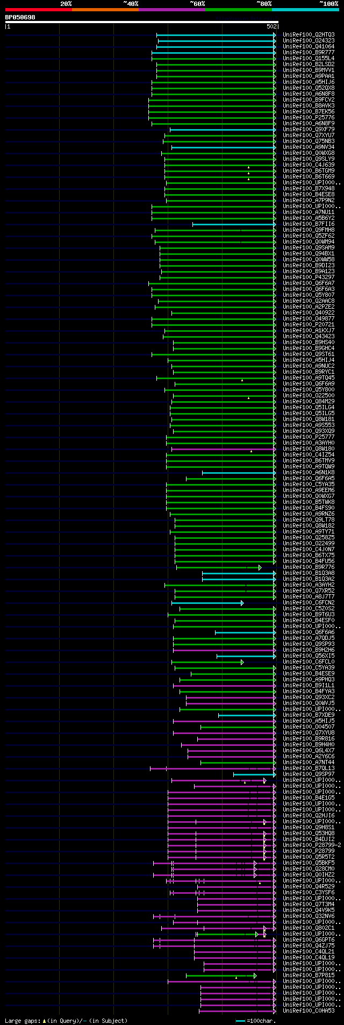Screen dimensions: 344x1025
Task: Open hit UniRef100_O24323
Action: click(x=309, y=41)
